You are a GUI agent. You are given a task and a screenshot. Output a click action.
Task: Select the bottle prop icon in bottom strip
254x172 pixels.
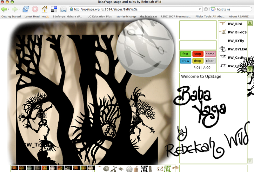[137, 169]
